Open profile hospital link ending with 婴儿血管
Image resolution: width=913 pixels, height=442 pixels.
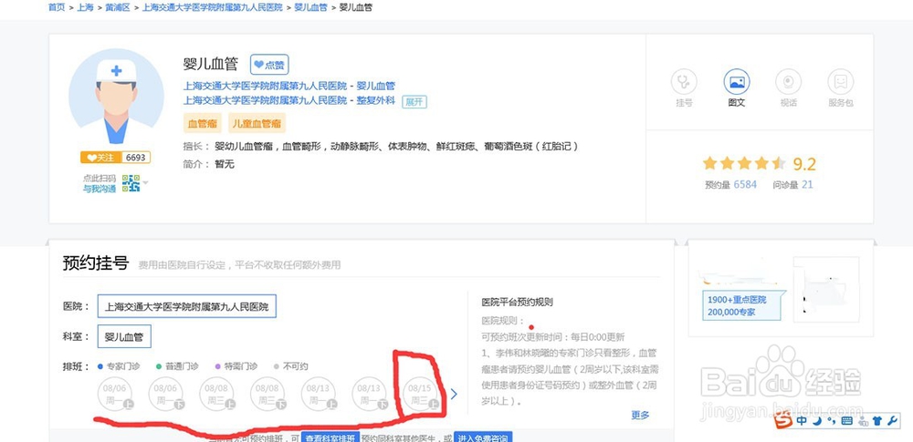pyautogui.click(x=289, y=86)
